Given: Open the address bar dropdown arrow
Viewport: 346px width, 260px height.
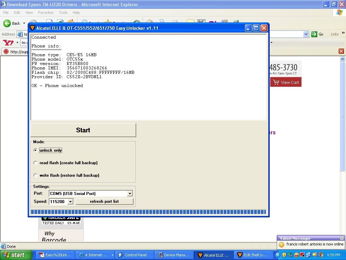Looking at the screenshot, I should point(306,34).
